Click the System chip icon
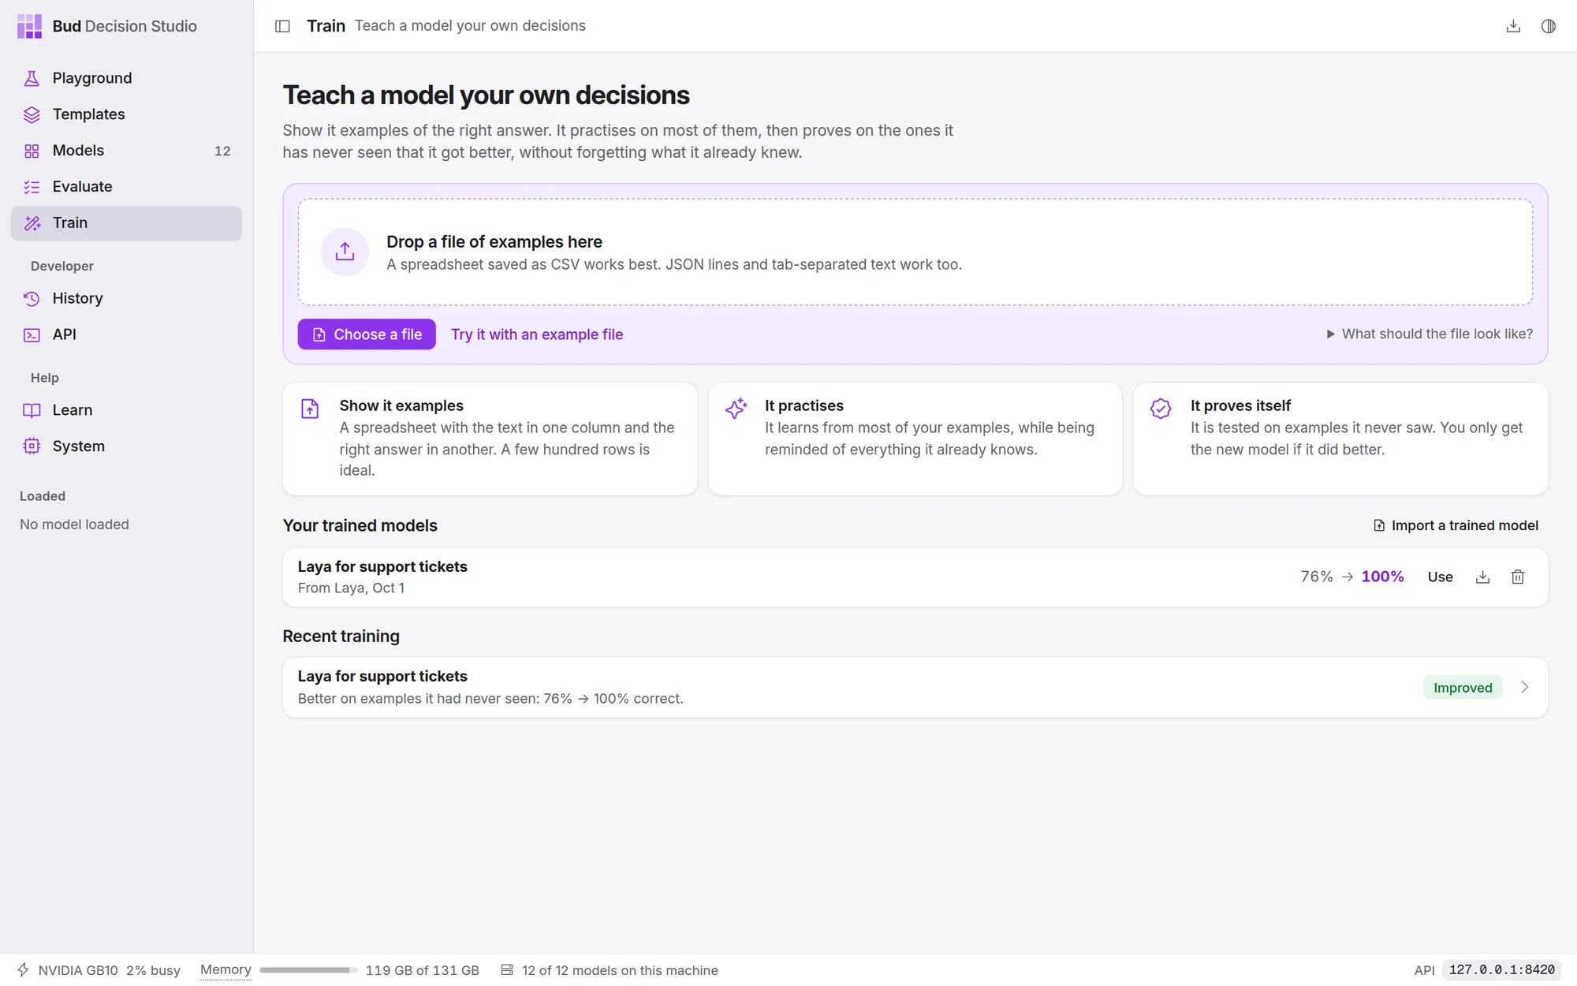The height and width of the screenshot is (986, 1577). 32,446
